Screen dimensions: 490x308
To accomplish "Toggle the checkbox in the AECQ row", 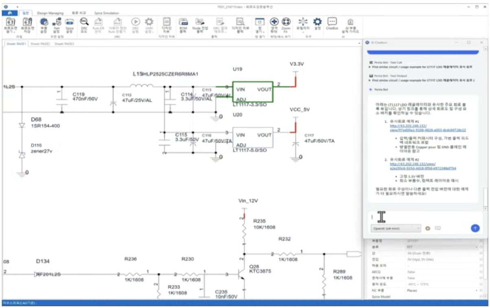I will 481,272.
